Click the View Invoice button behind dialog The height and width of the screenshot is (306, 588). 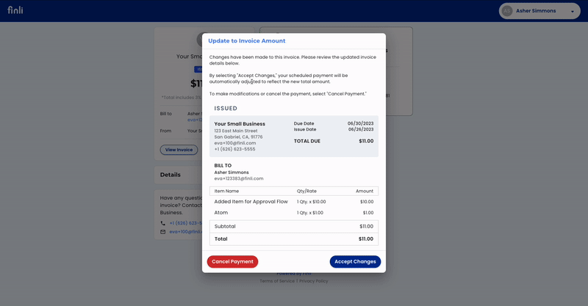(179, 150)
